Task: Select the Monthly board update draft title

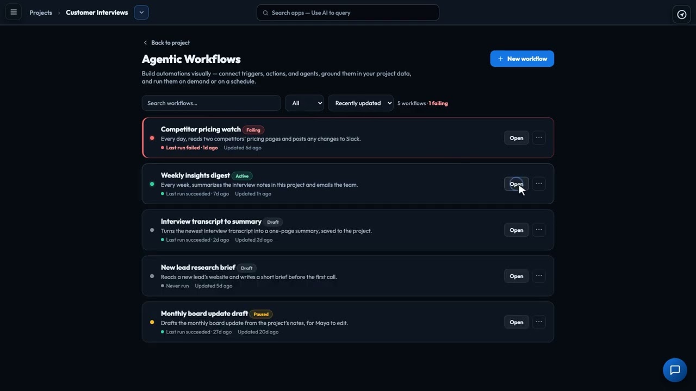Action: 204,313
